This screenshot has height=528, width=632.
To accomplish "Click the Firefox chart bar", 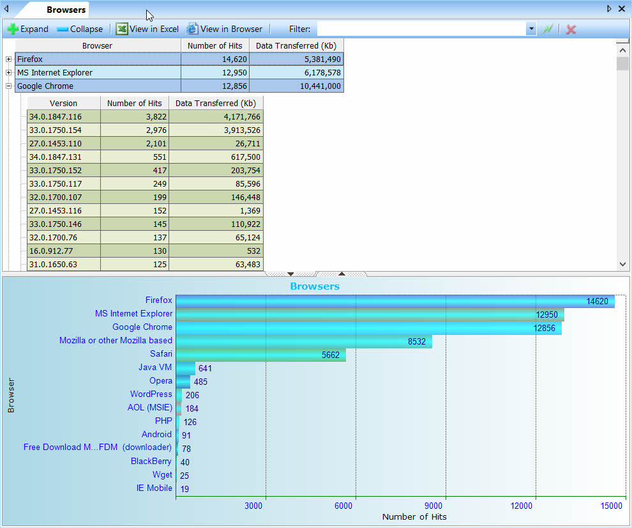I will pos(395,302).
